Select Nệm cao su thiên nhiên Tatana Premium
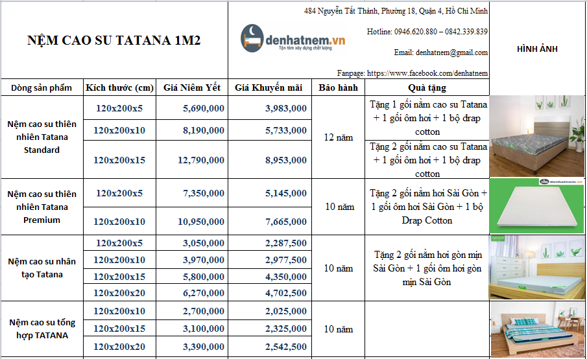The width and height of the screenshot is (587, 359). tap(42, 207)
